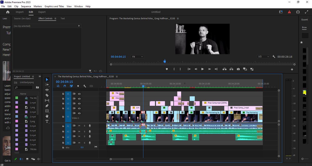This screenshot has width=312, height=166.
Task: Click Add Marker in timeline header
Action: pos(78,86)
